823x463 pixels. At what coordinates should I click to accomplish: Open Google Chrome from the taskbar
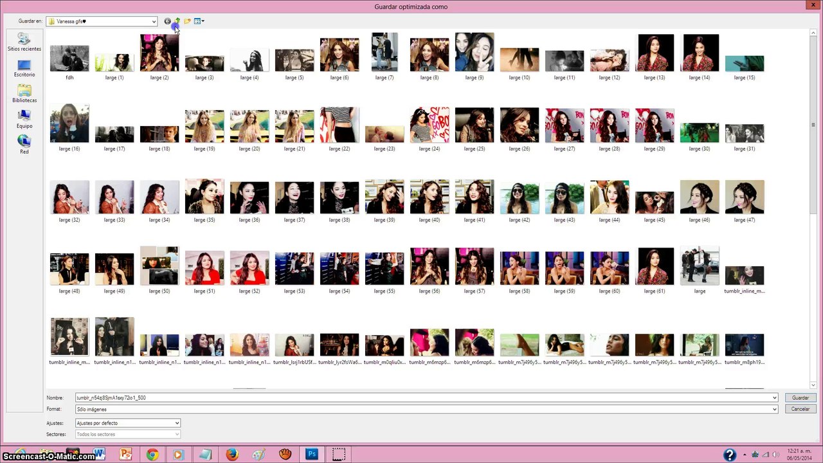tap(152, 455)
